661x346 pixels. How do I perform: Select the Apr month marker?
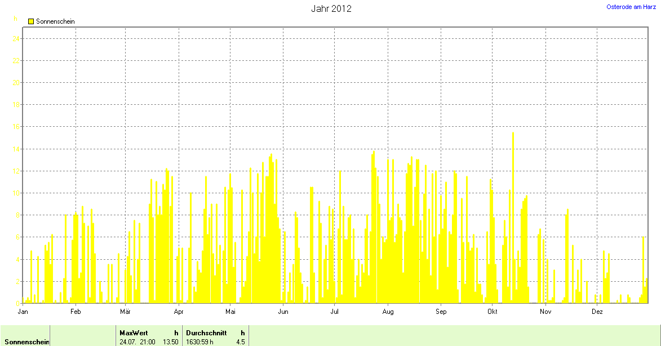point(179,311)
